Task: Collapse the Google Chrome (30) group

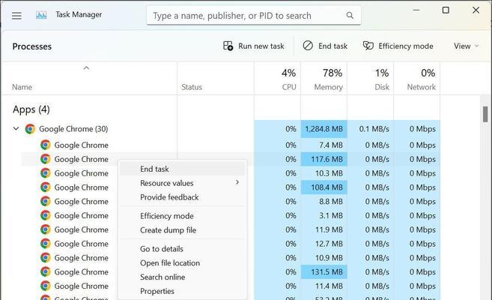Action: pos(16,128)
